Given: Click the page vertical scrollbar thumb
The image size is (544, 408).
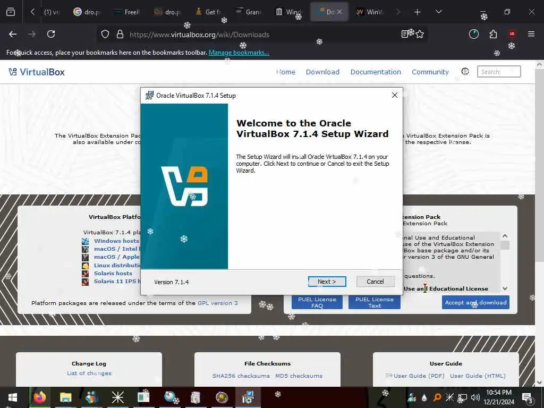Looking at the screenshot, I should pos(539,165).
